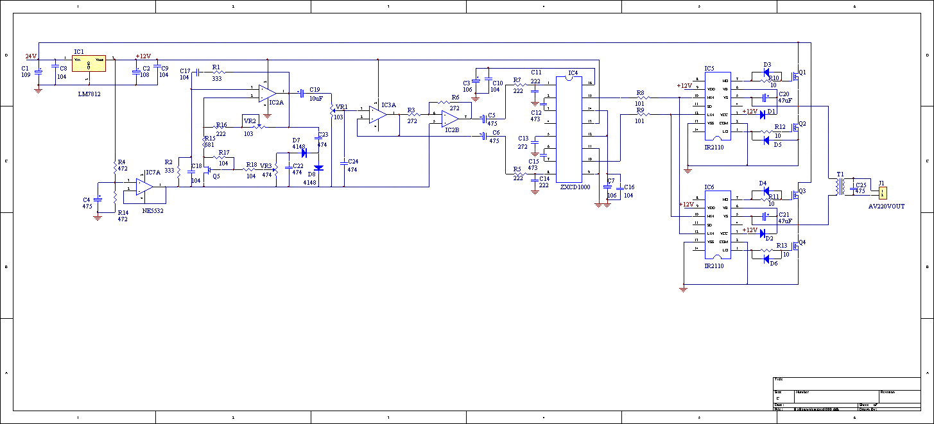
Task: Click the R8 101 resistor
Action: (x=641, y=98)
